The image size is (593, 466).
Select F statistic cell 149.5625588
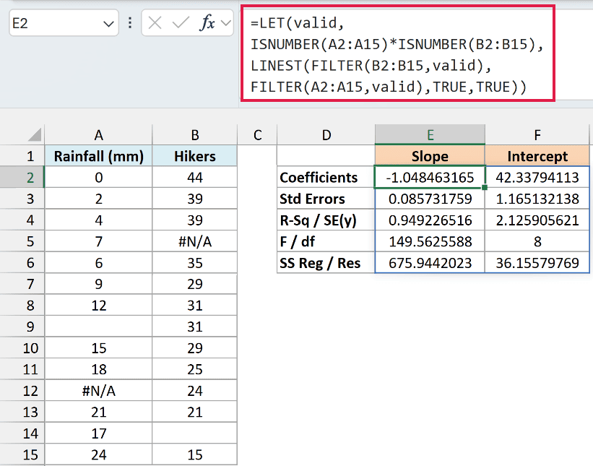pyautogui.click(x=430, y=241)
